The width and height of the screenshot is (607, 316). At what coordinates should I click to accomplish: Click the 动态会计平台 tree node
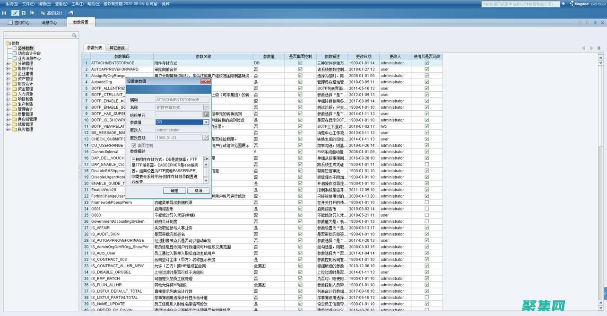(29, 53)
